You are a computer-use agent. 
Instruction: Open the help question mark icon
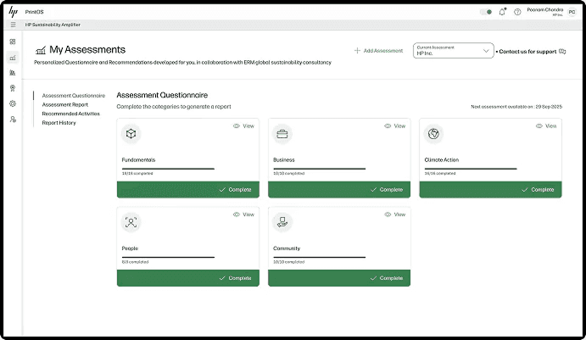(517, 12)
